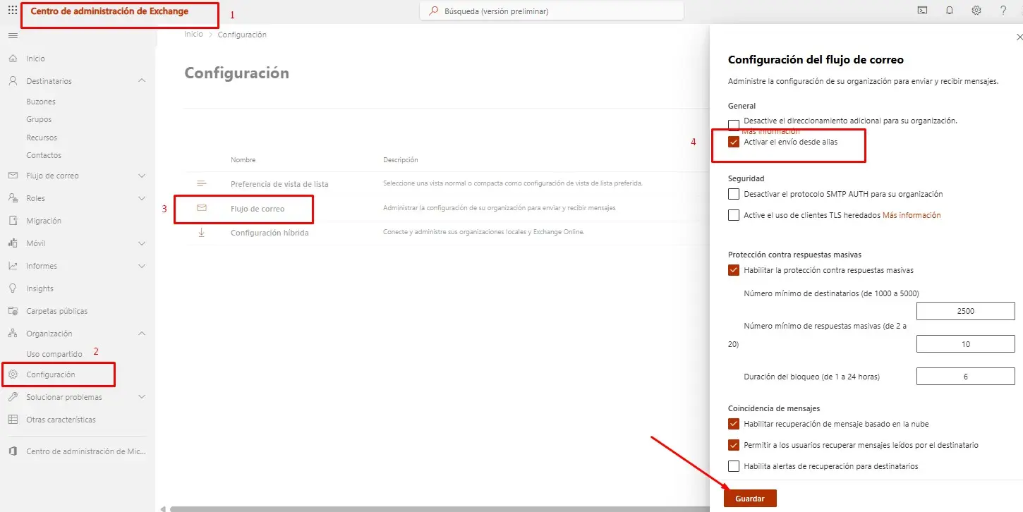Open the notifications bell icon
This screenshot has width=1023, height=512.
950,11
